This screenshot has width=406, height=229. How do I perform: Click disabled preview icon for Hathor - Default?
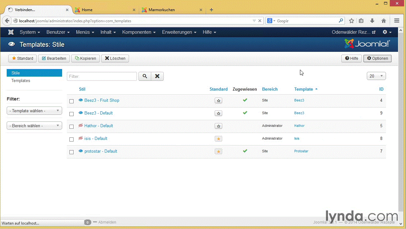point(81,126)
